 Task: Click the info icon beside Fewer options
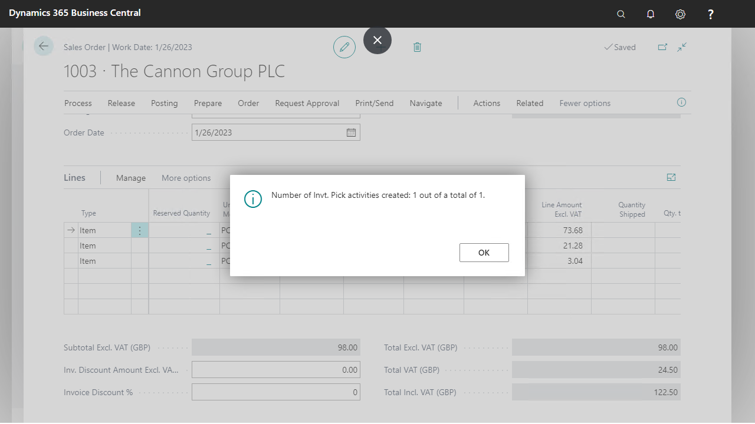point(681,102)
